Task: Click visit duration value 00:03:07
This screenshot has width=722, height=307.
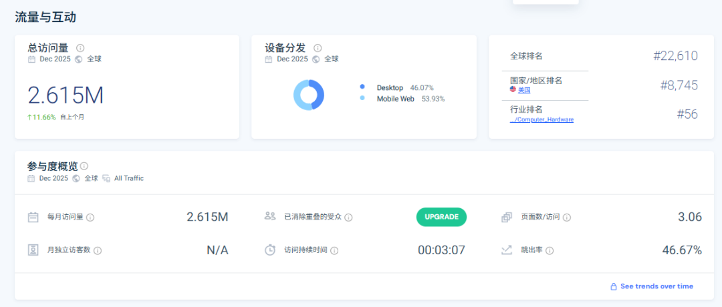Action: (x=442, y=250)
